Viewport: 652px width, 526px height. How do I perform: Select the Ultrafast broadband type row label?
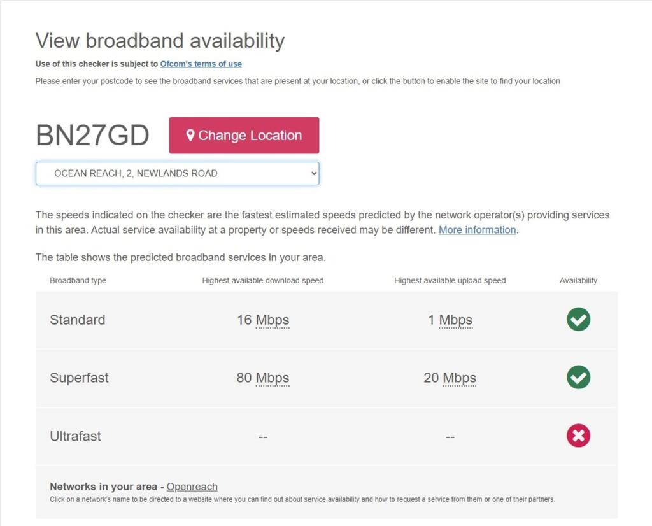tap(75, 436)
